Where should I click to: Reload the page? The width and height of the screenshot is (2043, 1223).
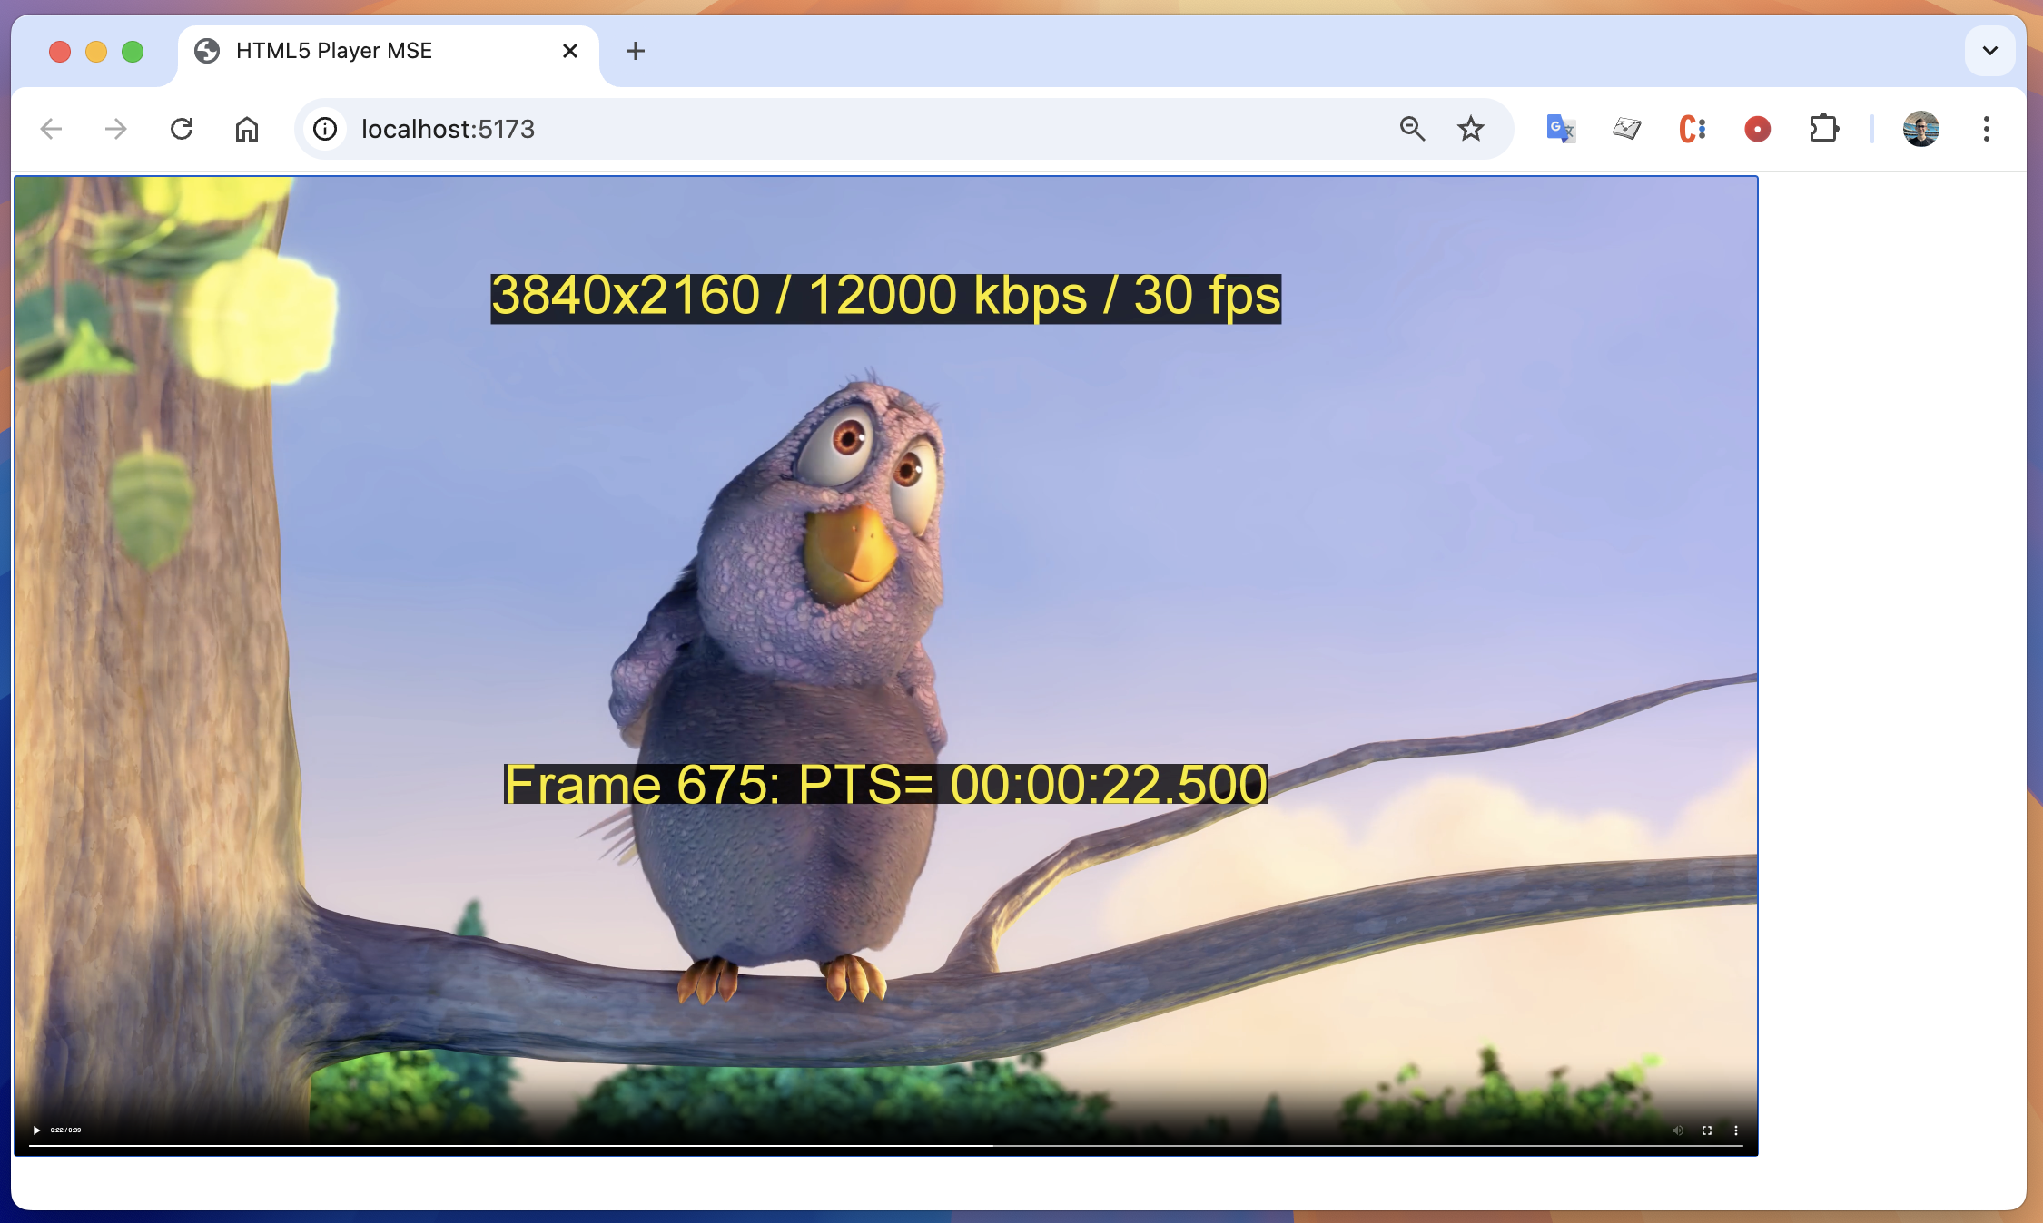182,129
